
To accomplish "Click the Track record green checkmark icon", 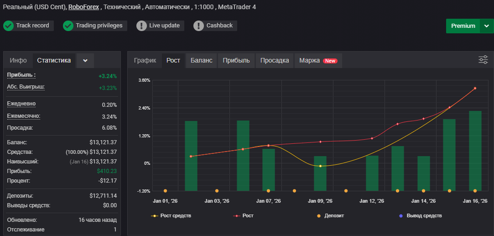I will click(8, 26).
